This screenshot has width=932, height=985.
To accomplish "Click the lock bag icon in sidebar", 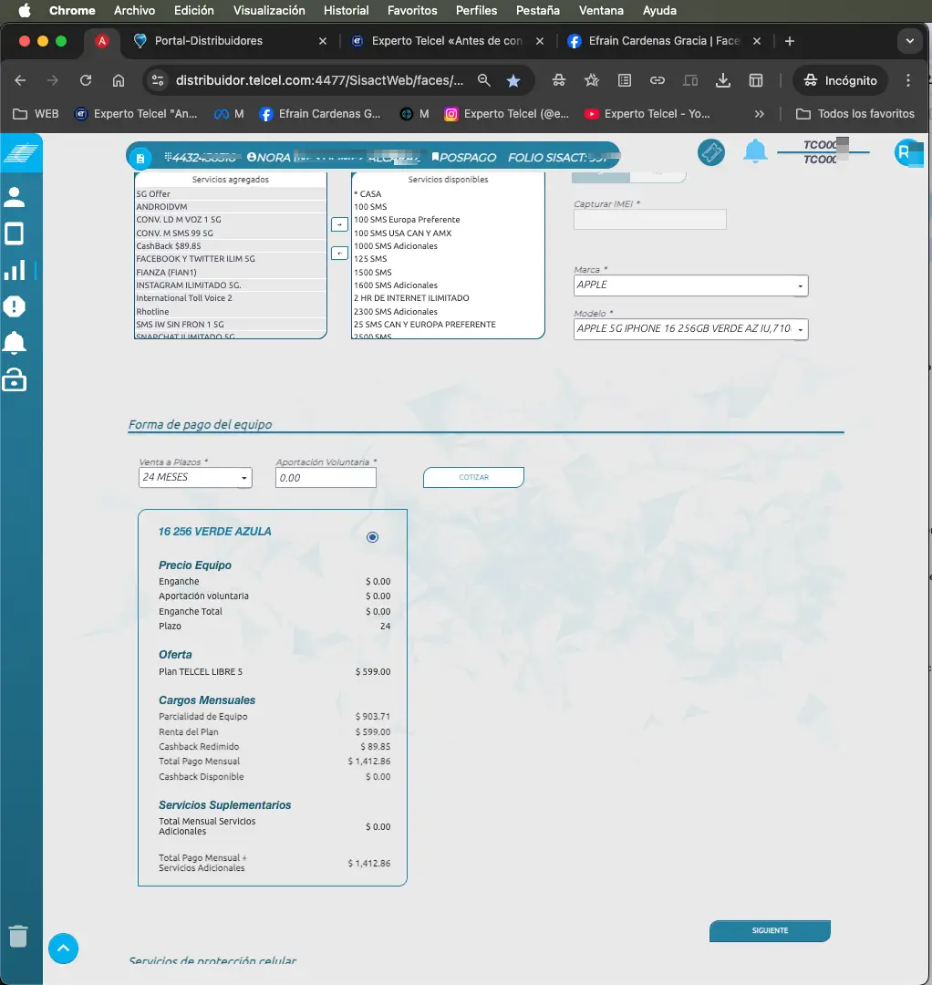I will click(x=15, y=380).
